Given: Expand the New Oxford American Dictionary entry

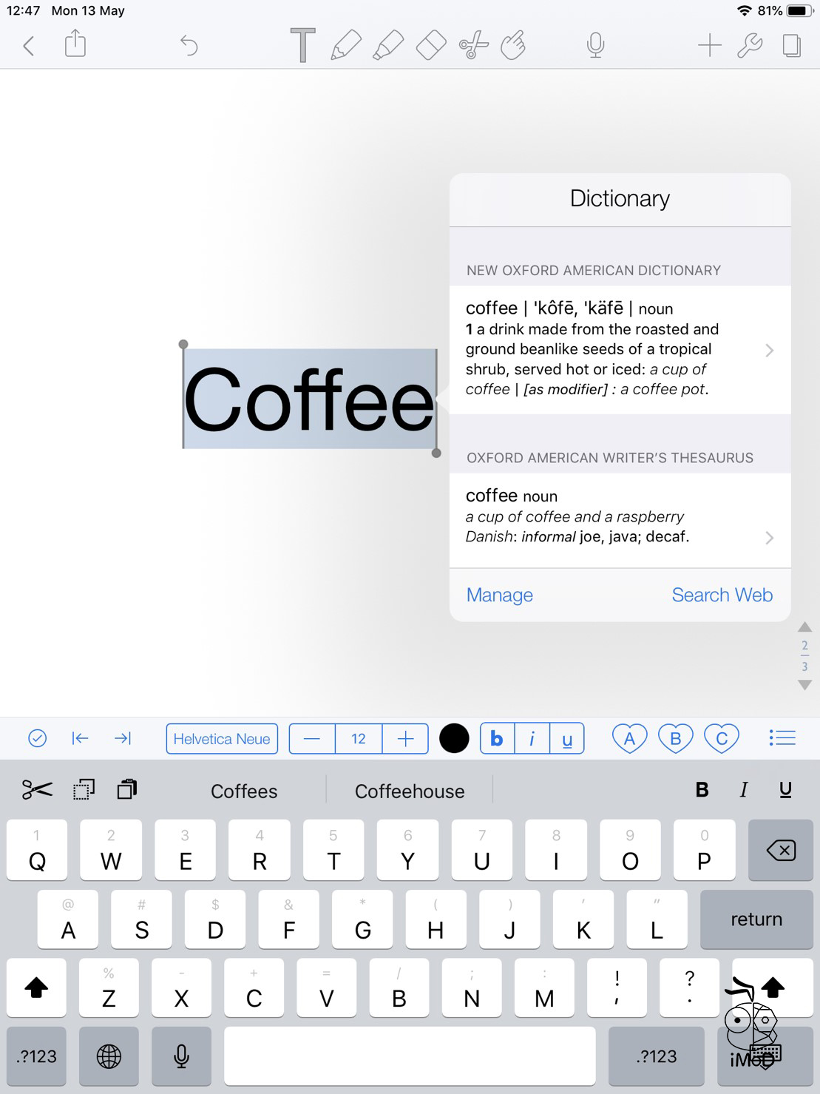Looking at the screenshot, I should (620, 349).
